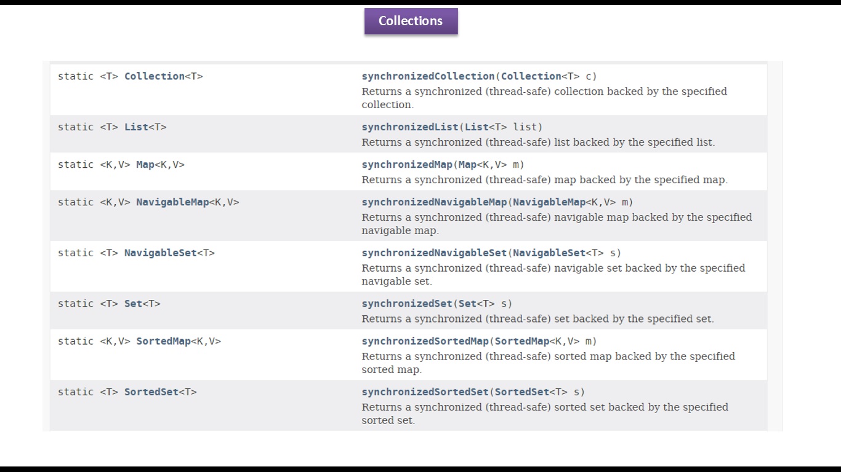Image resolution: width=841 pixels, height=472 pixels.
Task: Click the Map return type link
Action: click(x=145, y=165)
